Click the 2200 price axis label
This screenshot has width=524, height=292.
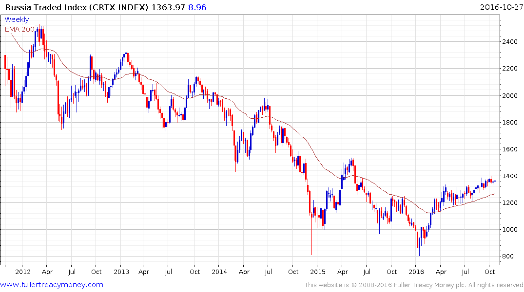click(x=510, y=69)
